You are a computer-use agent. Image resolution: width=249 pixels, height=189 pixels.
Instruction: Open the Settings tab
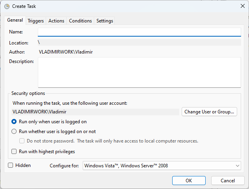pos(104,21)
